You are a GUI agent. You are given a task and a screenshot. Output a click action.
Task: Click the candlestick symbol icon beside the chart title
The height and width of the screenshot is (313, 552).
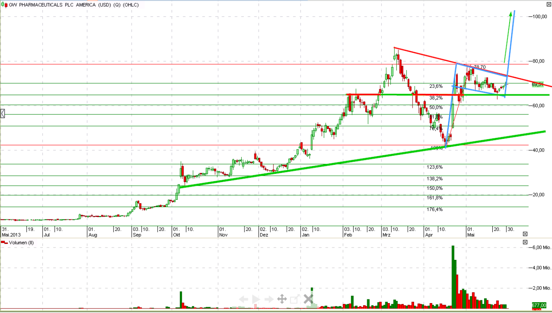click(x=4, y=4)
